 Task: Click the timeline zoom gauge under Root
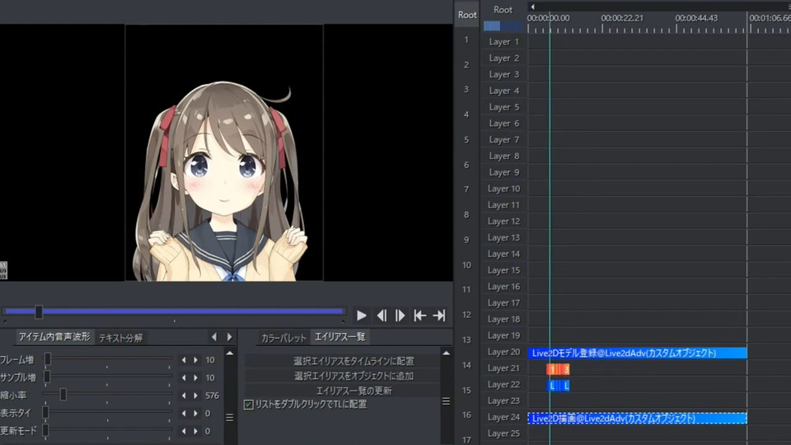[x=503, y=26]
